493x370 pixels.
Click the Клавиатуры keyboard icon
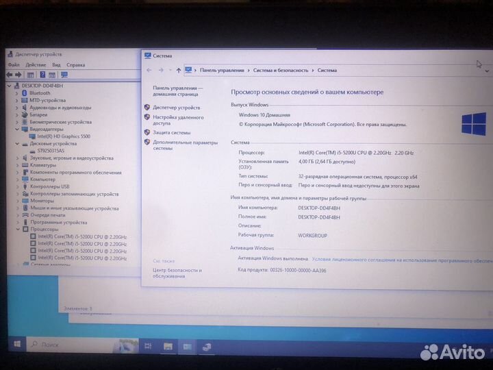(25, 165)
